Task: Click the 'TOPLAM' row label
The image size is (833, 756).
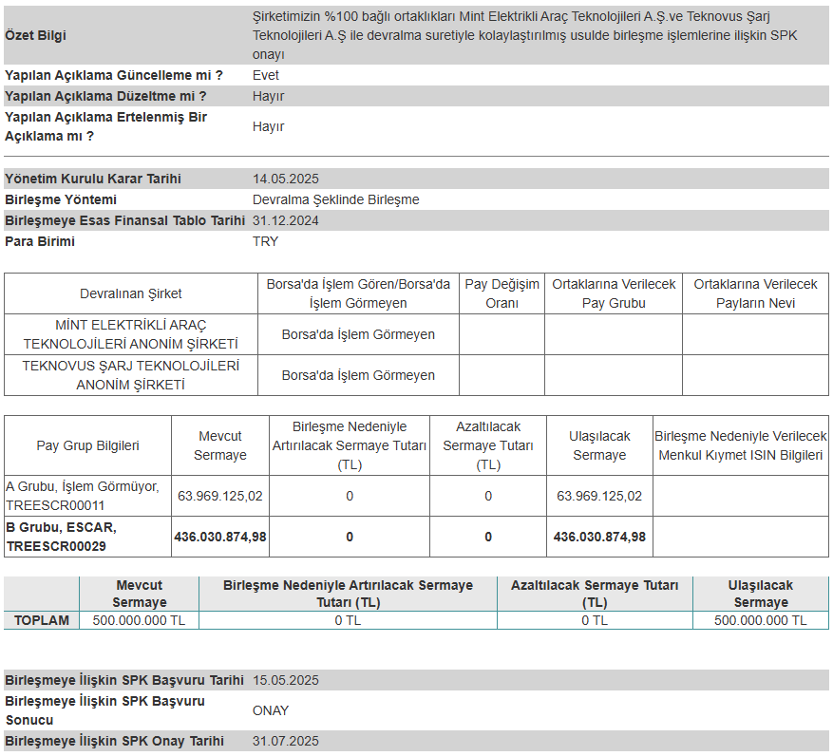Action: click(x=42, y=620)
